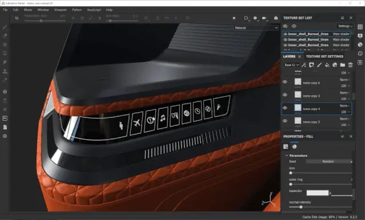The image size is (365, 220).
Task: Collapse the Parameters section
Action: pyautogui.click(x=287, y=156)
